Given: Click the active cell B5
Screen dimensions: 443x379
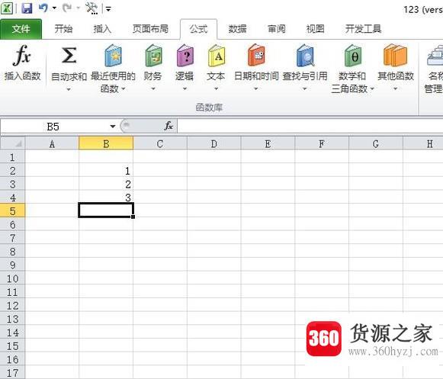Looking at the screenshot, I should (106, 210).
